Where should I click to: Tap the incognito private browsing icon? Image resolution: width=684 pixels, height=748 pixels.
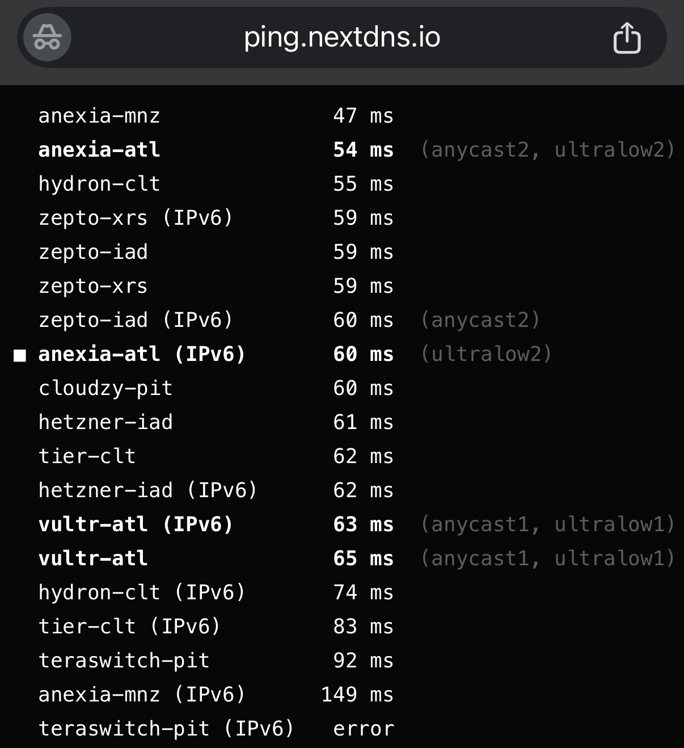click(47, 37)
